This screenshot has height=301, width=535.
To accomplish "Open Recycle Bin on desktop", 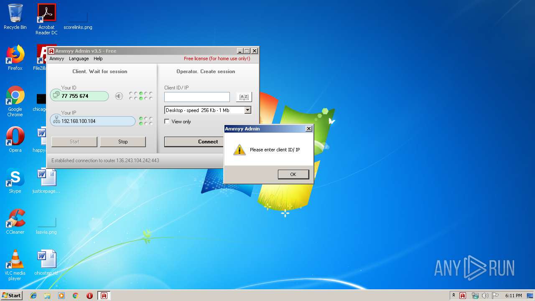I will [15, 17].
